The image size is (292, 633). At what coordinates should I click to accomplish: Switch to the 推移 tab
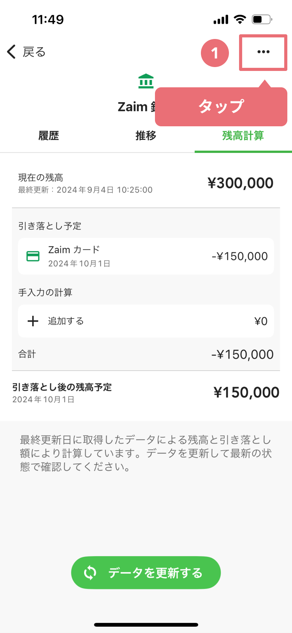(146, 136)
